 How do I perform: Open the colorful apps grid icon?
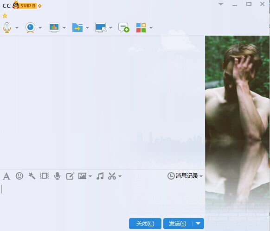click(x=141, y=28)
